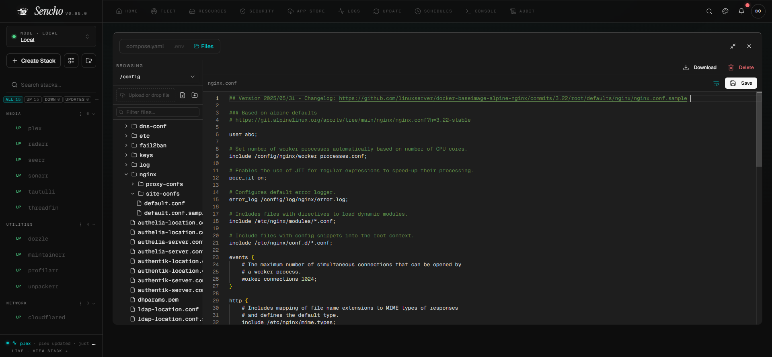Open the /config browsing path dropdown
This screenshot has width=772, height=357.
pyautogui.click(x=157, y=77)
